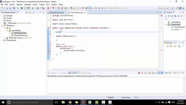Collapse the src folder
The image size is (186, 105).
click(x=5, y=28)
